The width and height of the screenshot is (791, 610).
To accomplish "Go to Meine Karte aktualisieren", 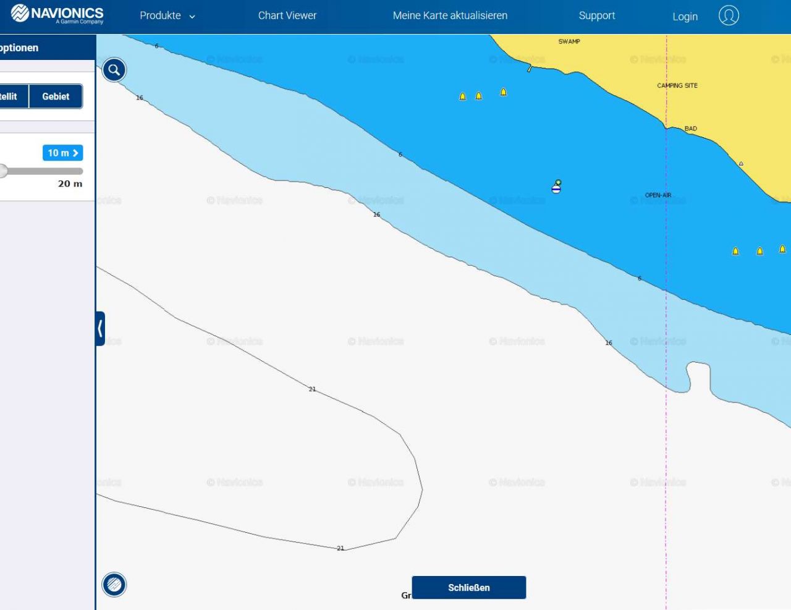I will tap(450, 16).
